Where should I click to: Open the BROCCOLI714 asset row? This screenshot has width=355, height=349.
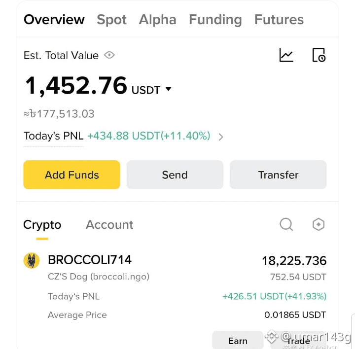(x=175, y=286)
